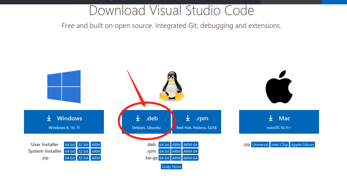The image size is (347, 182).
Task: Click the Apple logo icon
Action: pos(279,87)
